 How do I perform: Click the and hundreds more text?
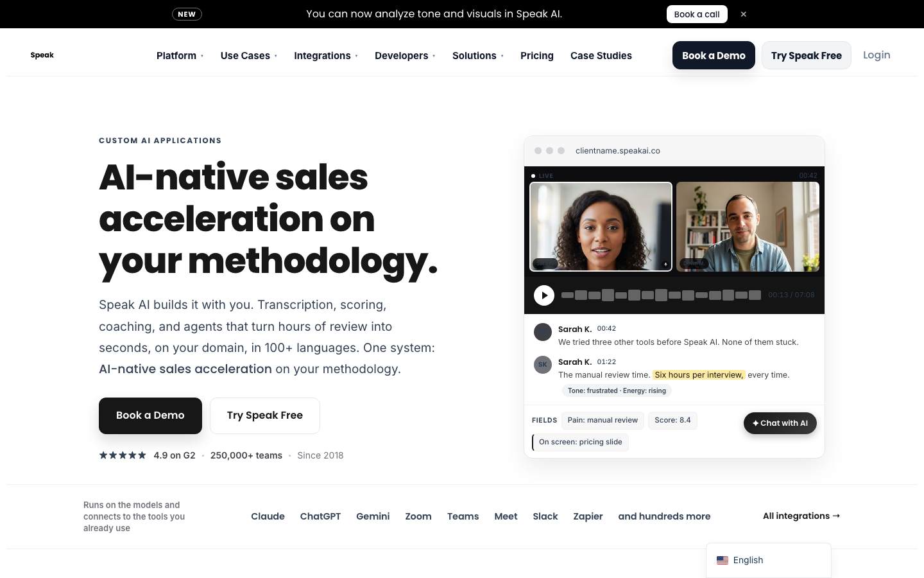tap(664, 516)
